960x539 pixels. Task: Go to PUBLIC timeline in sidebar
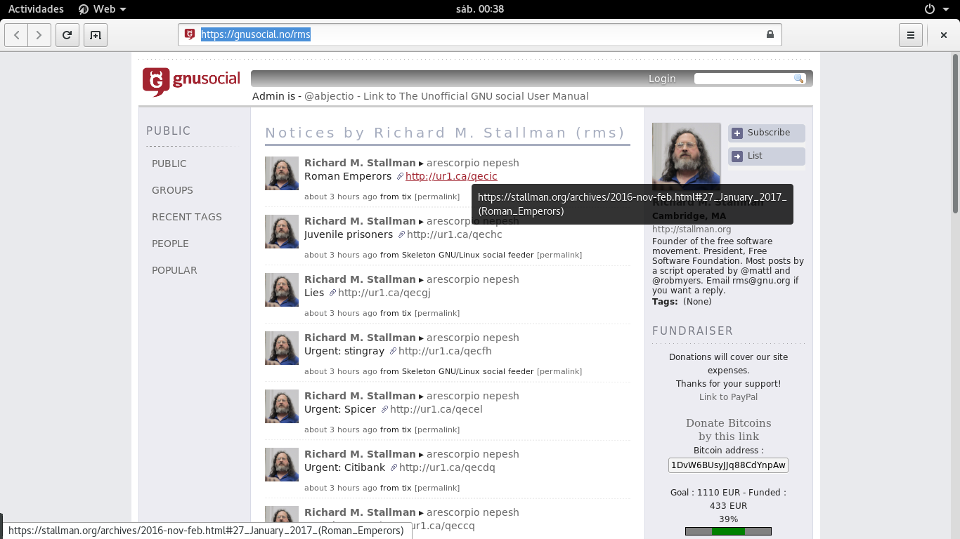(169, 164)
